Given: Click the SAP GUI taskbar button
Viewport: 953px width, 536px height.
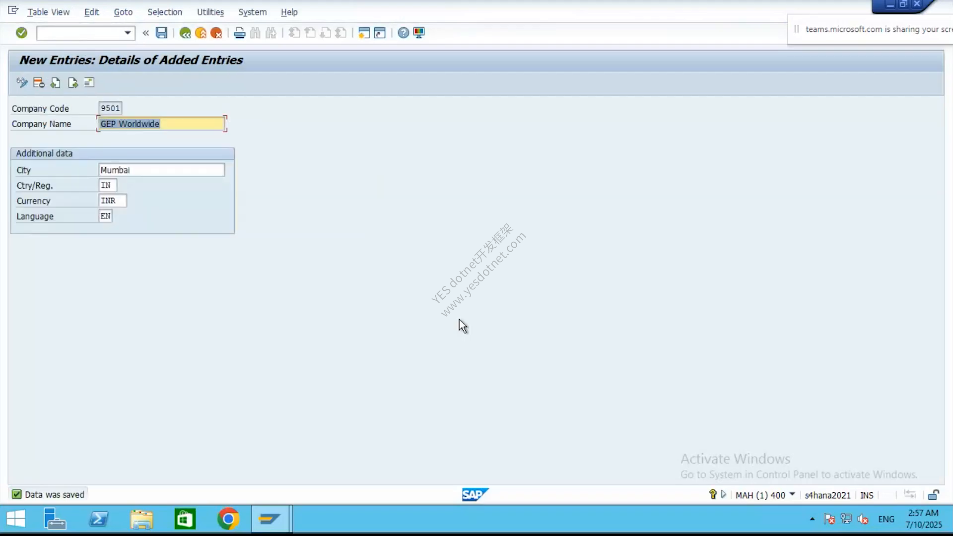Looking at the screenshot, I should (270, 519).
